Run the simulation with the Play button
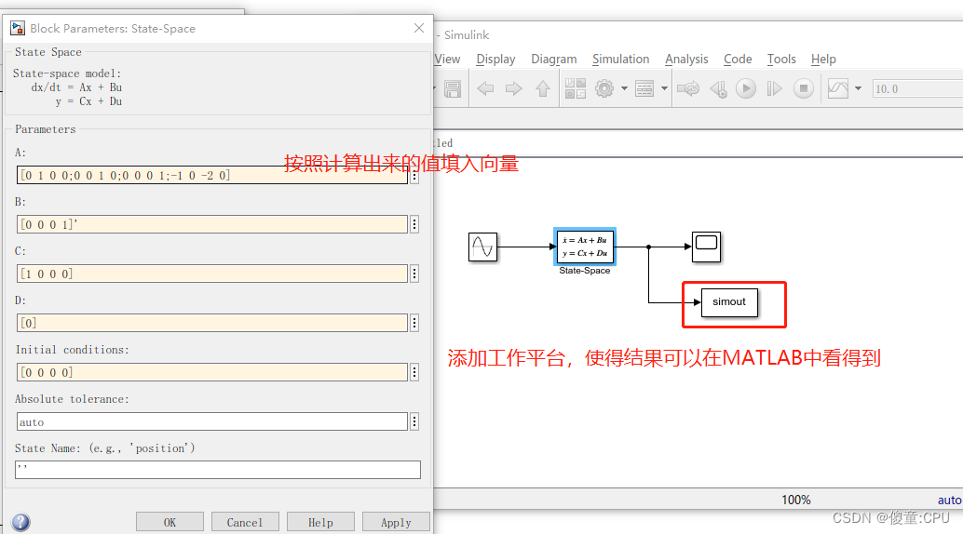963x534 pixels. pyautogui.click(x=746, y=89)
